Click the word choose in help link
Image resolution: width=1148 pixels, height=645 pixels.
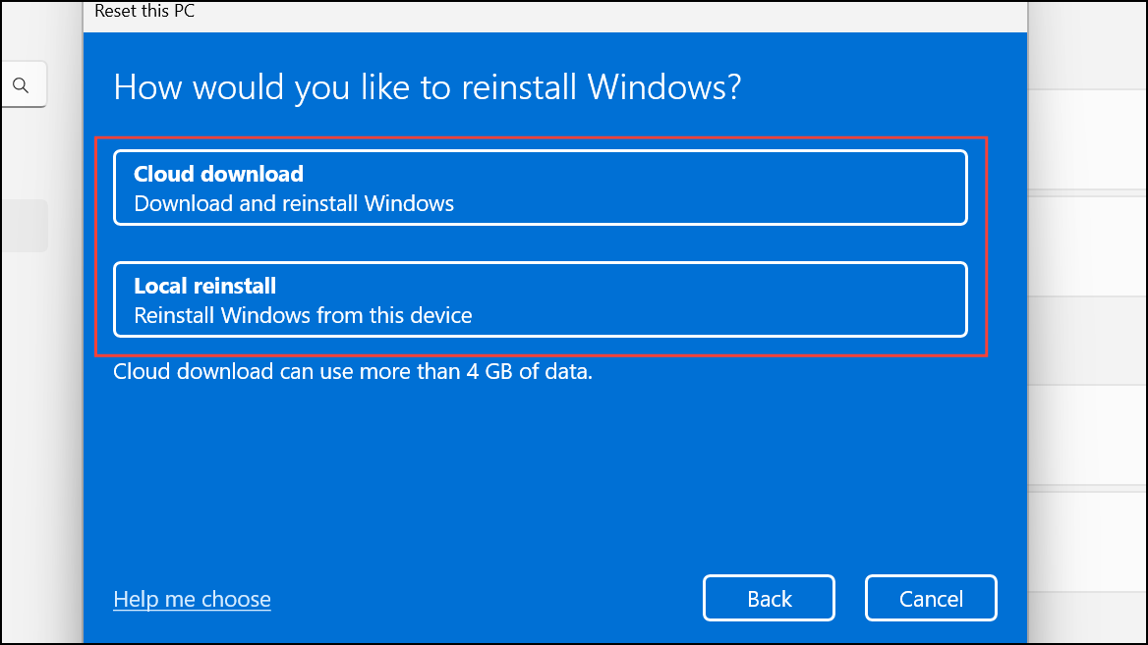[236, 599]
